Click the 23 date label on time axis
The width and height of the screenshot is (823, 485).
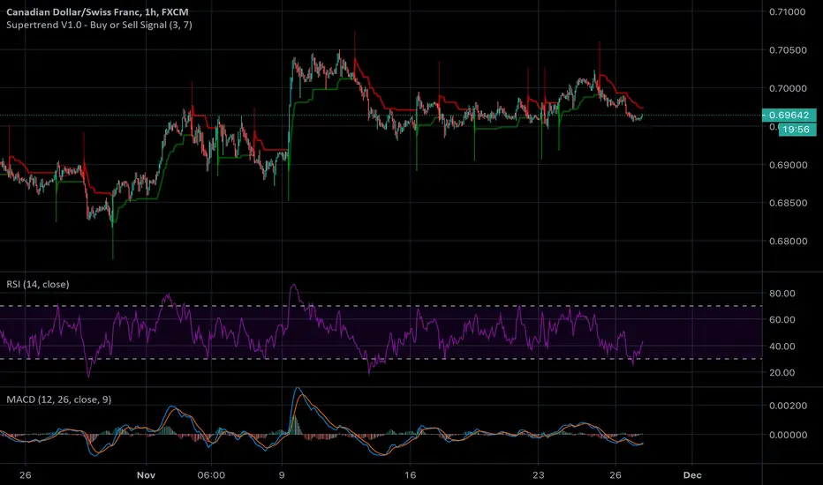[x=538, y=475]
